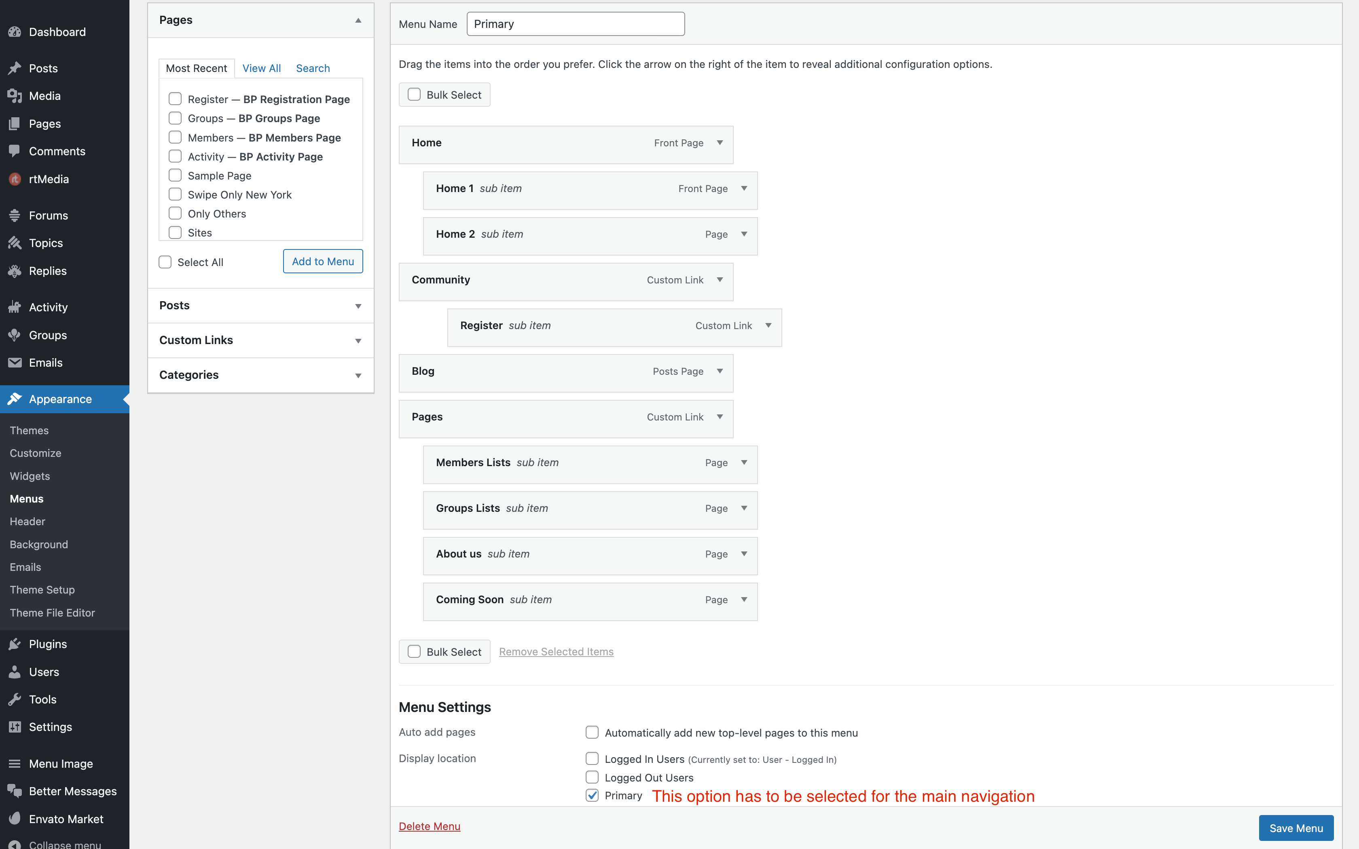Viewport: 1359px width, 849px height.
Task: Click the Pages sidebar icon
Action: 15,124
